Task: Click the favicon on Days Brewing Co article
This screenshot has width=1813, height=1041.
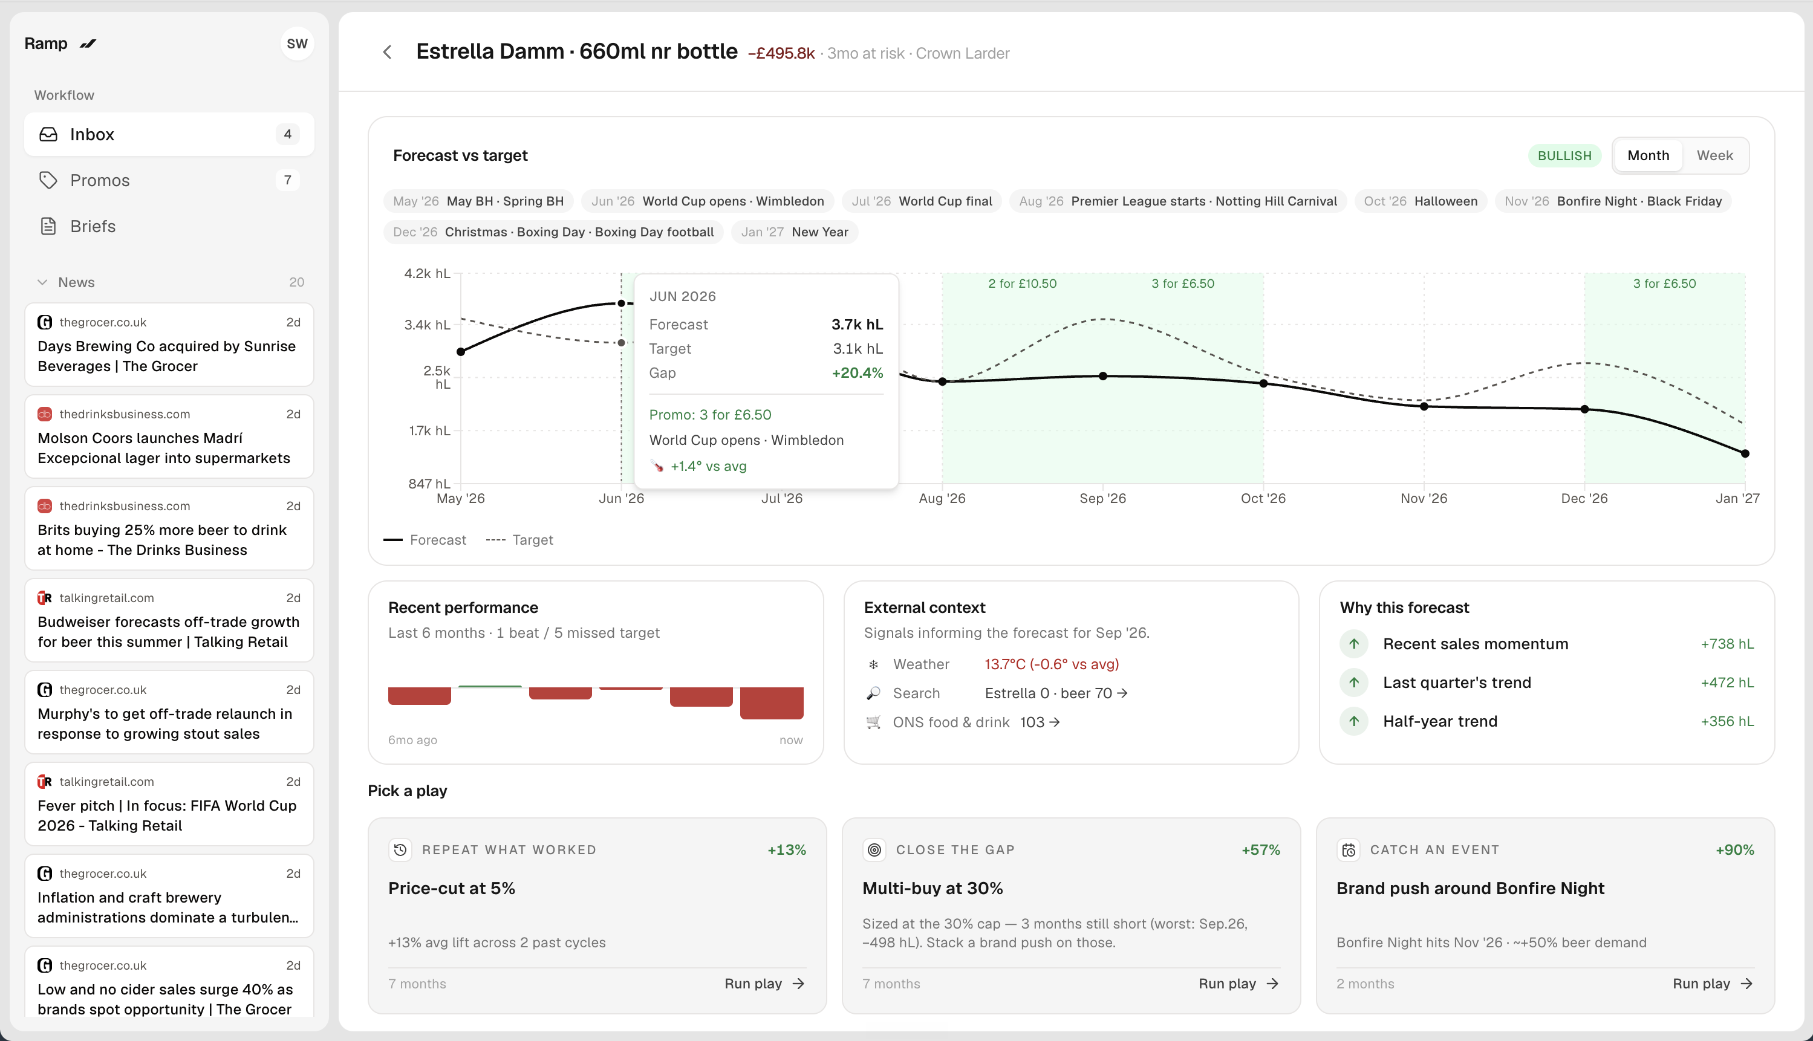Action: tap(44, 322)
